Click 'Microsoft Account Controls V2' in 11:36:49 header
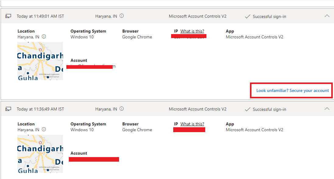 coord(198,109)
